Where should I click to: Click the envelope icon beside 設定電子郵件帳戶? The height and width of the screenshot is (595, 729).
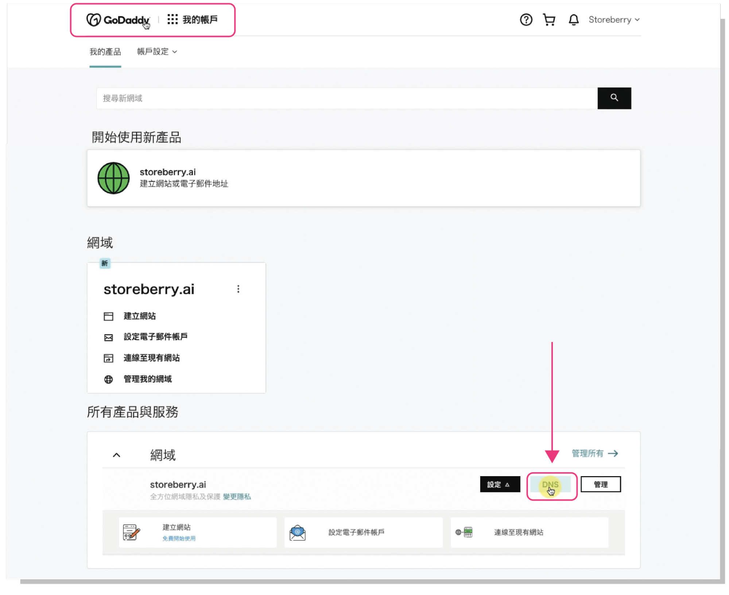(x=108, y=338)
